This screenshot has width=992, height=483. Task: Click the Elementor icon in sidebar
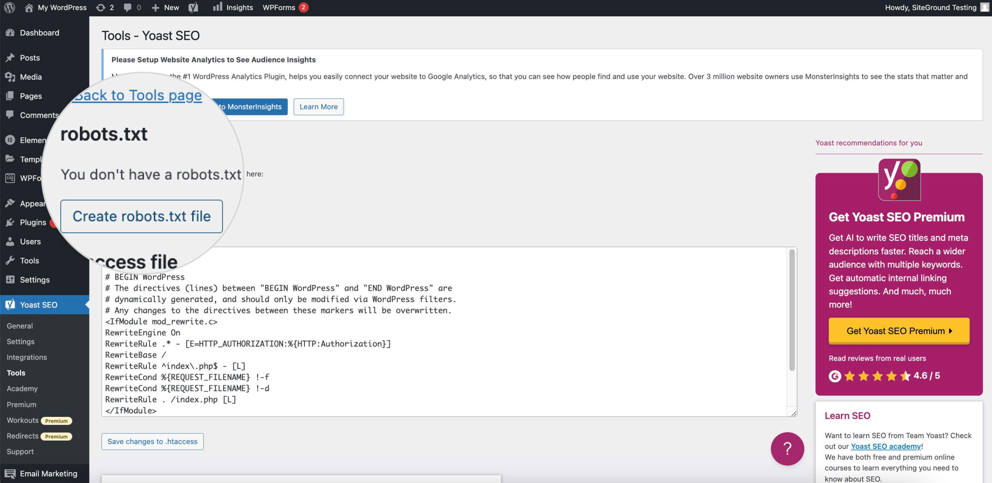pos(10,140)
